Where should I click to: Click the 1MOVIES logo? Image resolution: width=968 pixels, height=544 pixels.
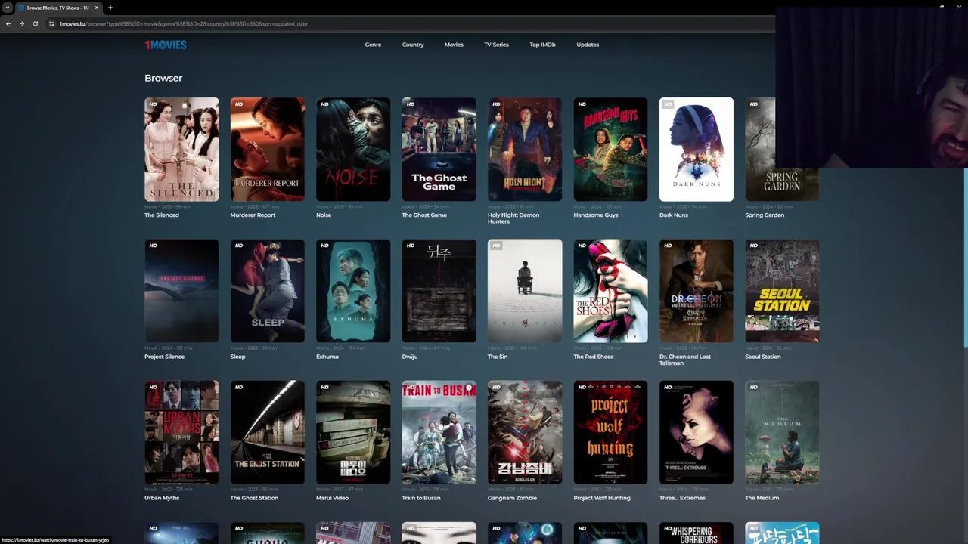click(x=166, y=45)
